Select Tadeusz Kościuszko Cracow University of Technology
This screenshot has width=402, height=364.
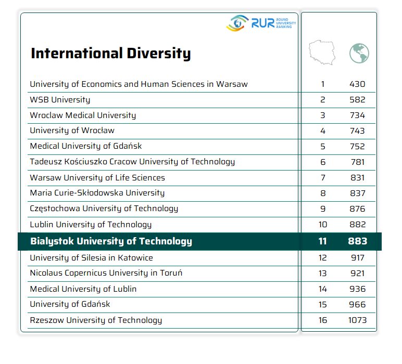(x=132, y=162)
